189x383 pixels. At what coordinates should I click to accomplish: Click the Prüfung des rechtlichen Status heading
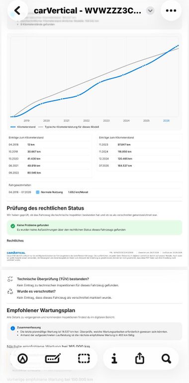(x=45, y=208)
